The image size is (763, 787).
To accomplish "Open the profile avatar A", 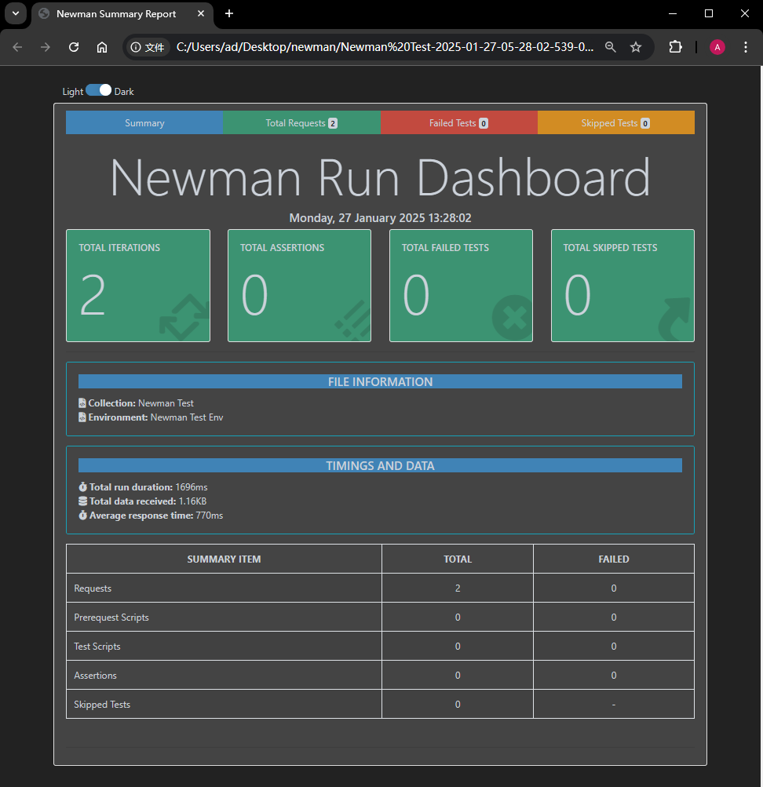I will 717,47.
